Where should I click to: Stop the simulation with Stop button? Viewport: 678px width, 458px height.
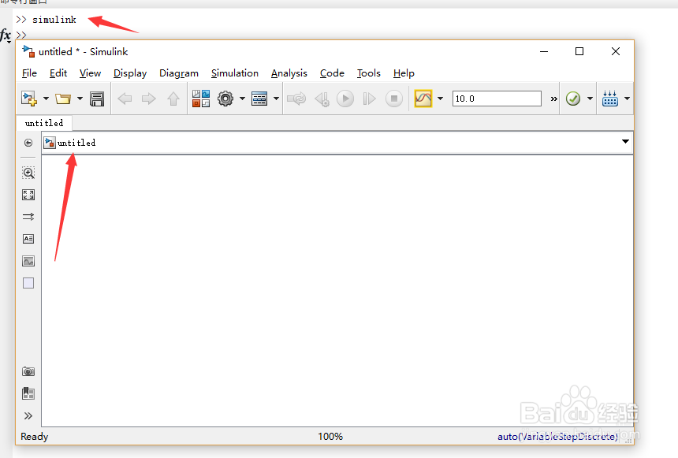pos(394,99)
